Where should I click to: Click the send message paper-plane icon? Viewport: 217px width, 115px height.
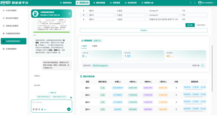[x=69, y=109]
